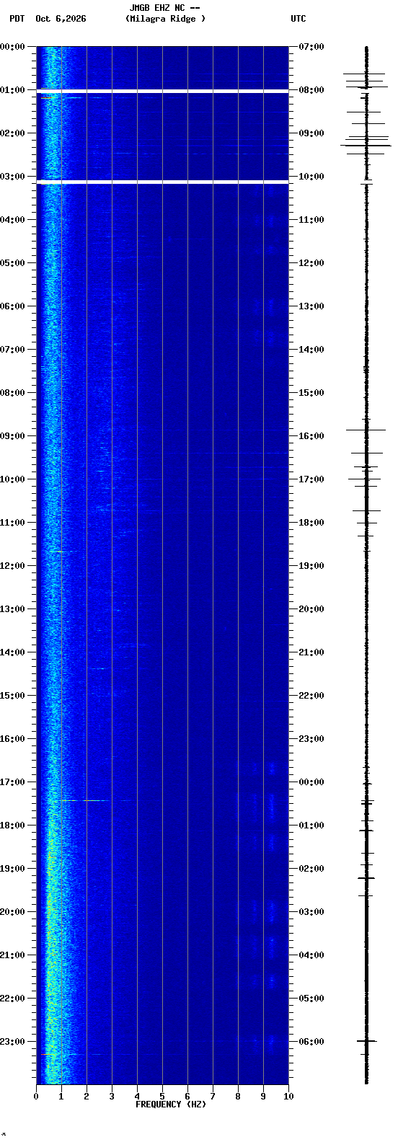Click the "6" Hz frequency tick label
Viewport: 398px width, 1142px height.
tap(187, 1097)
